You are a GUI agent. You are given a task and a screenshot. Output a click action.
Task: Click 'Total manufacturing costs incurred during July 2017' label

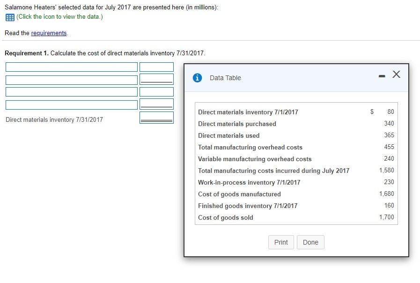coord(274,171)
